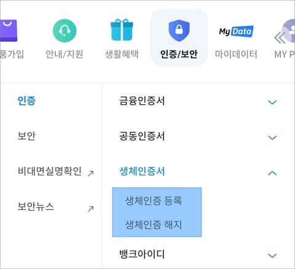Expand the 공동인증서 section chevron

click(x=272, y=137)
